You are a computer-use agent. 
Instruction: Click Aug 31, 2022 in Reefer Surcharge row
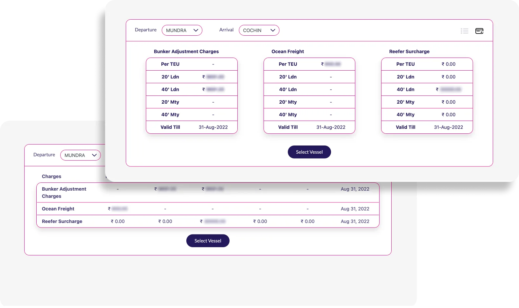[355, 221]
